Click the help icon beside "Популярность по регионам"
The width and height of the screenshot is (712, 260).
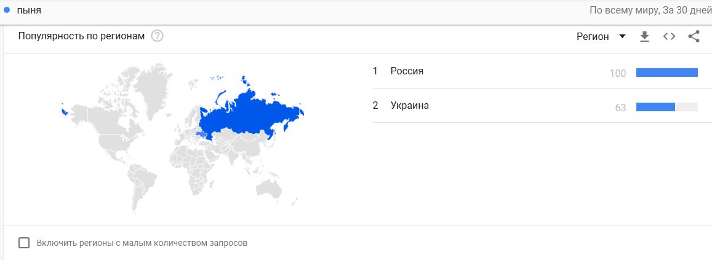(x=157, y=36)
